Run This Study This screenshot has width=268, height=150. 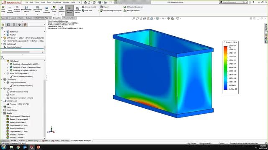pyautogui.click(x=54, y=9)
